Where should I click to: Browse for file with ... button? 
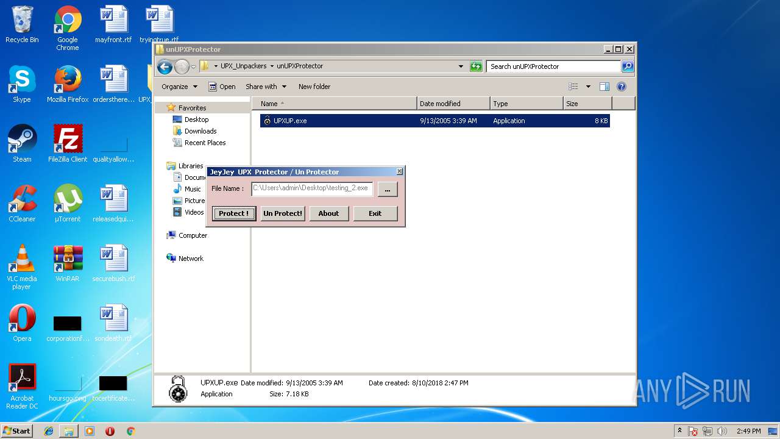point(388,189)
